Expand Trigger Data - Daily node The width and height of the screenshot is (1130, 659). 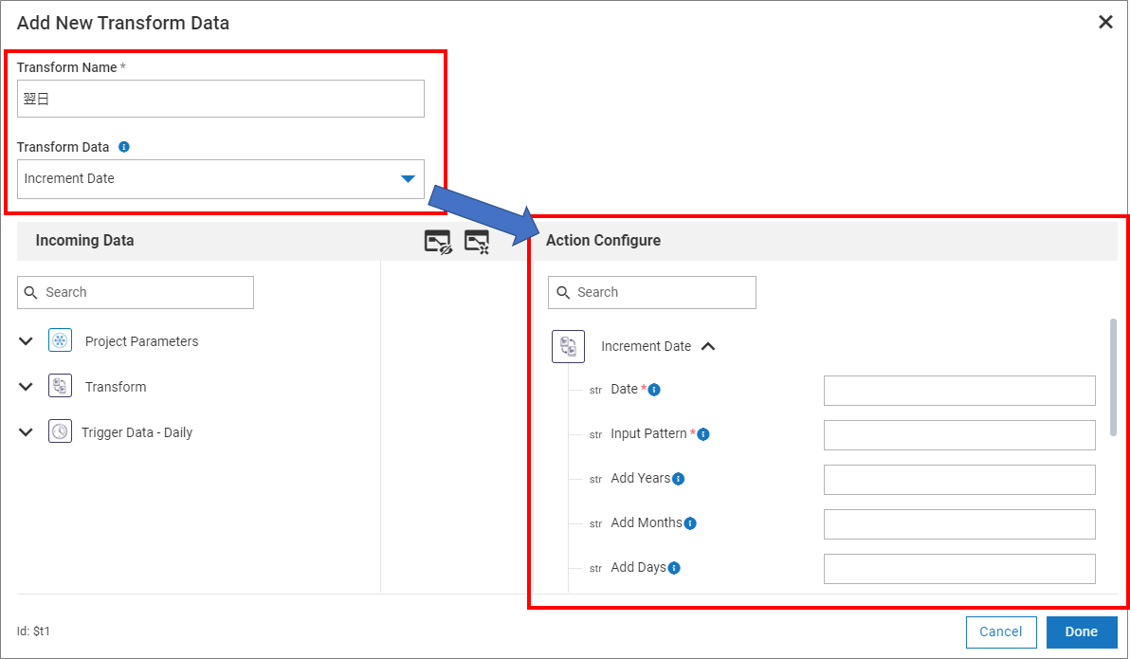pos(27,432)
